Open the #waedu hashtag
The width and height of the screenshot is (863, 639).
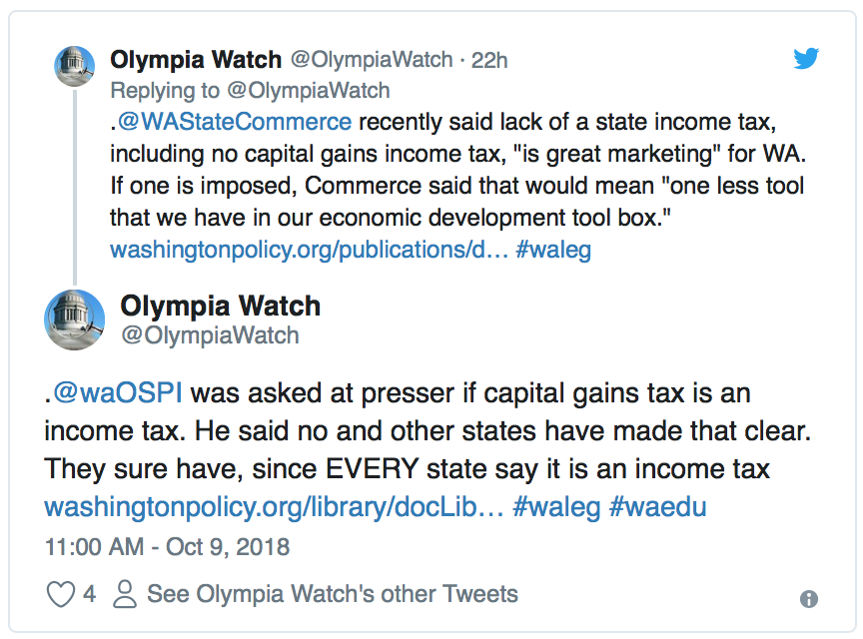click(x=658, y=507)
